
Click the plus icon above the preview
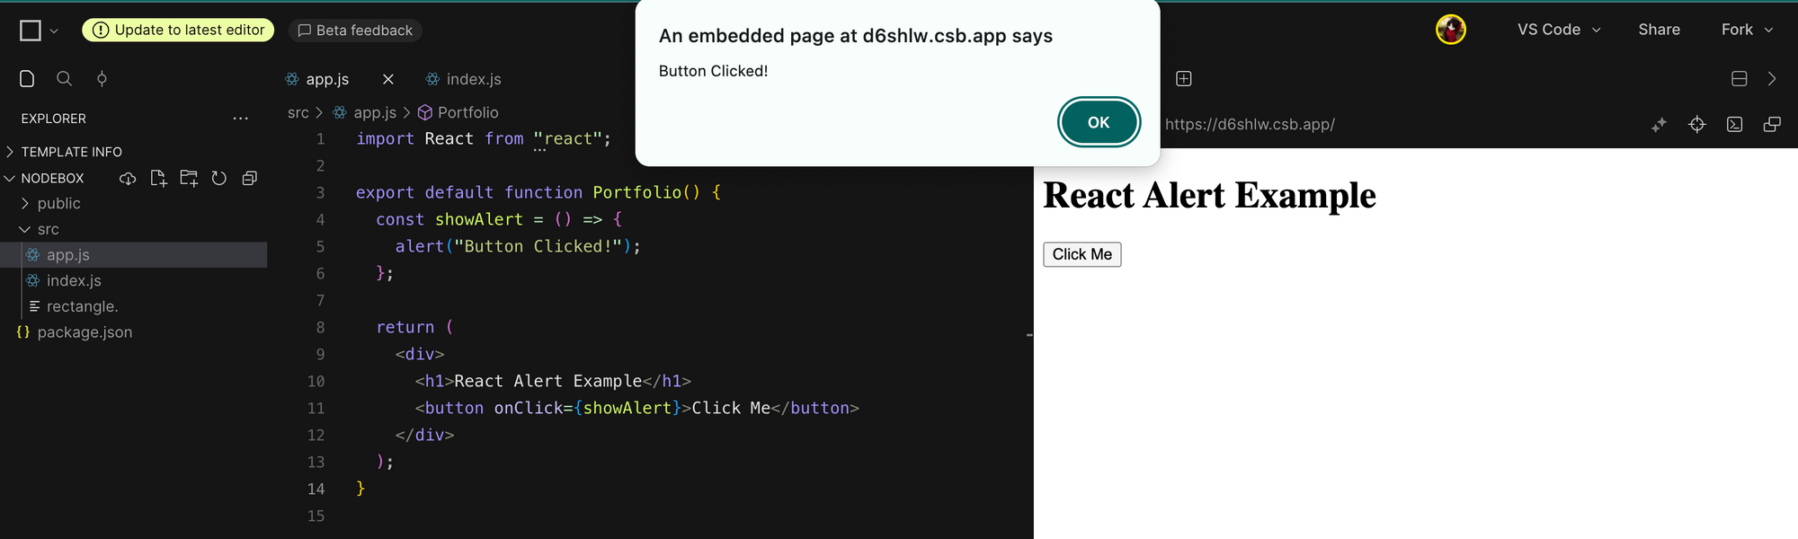point(1184,79)
